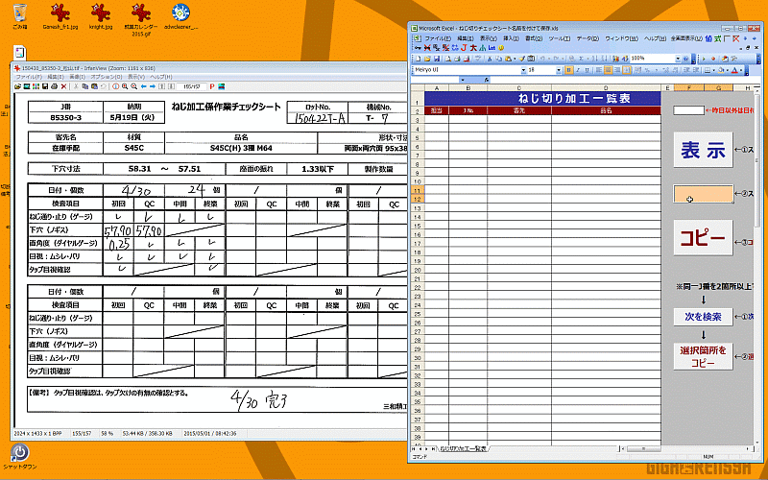Click the 次を検索 button
The image size is (768, 480).
[703, 317]
